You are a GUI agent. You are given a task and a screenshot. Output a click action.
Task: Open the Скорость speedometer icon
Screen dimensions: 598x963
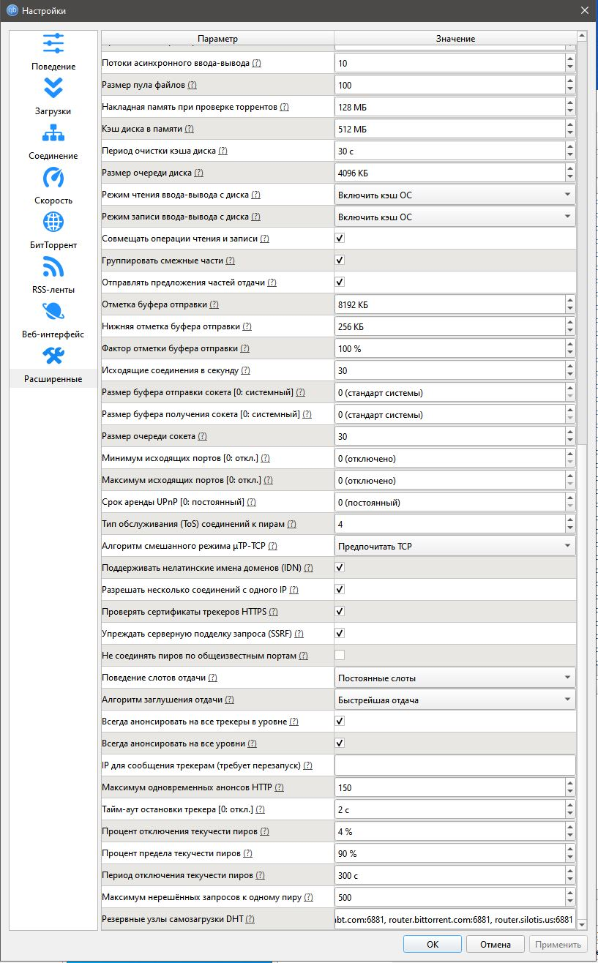pyautogui.click(x=53, y=177)
